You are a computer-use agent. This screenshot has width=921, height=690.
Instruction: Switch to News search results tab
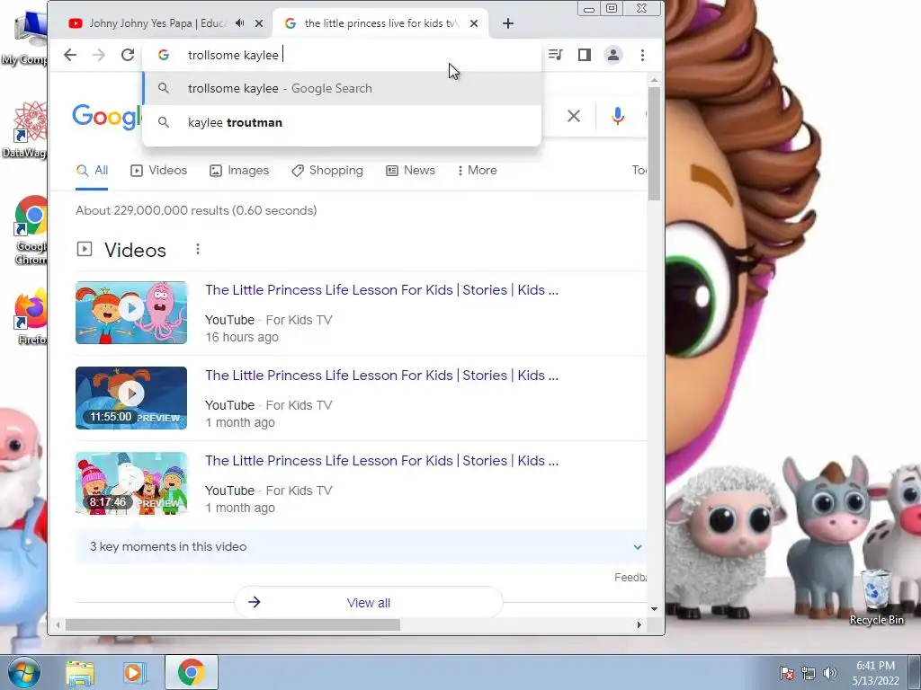[x=410, y=171]
